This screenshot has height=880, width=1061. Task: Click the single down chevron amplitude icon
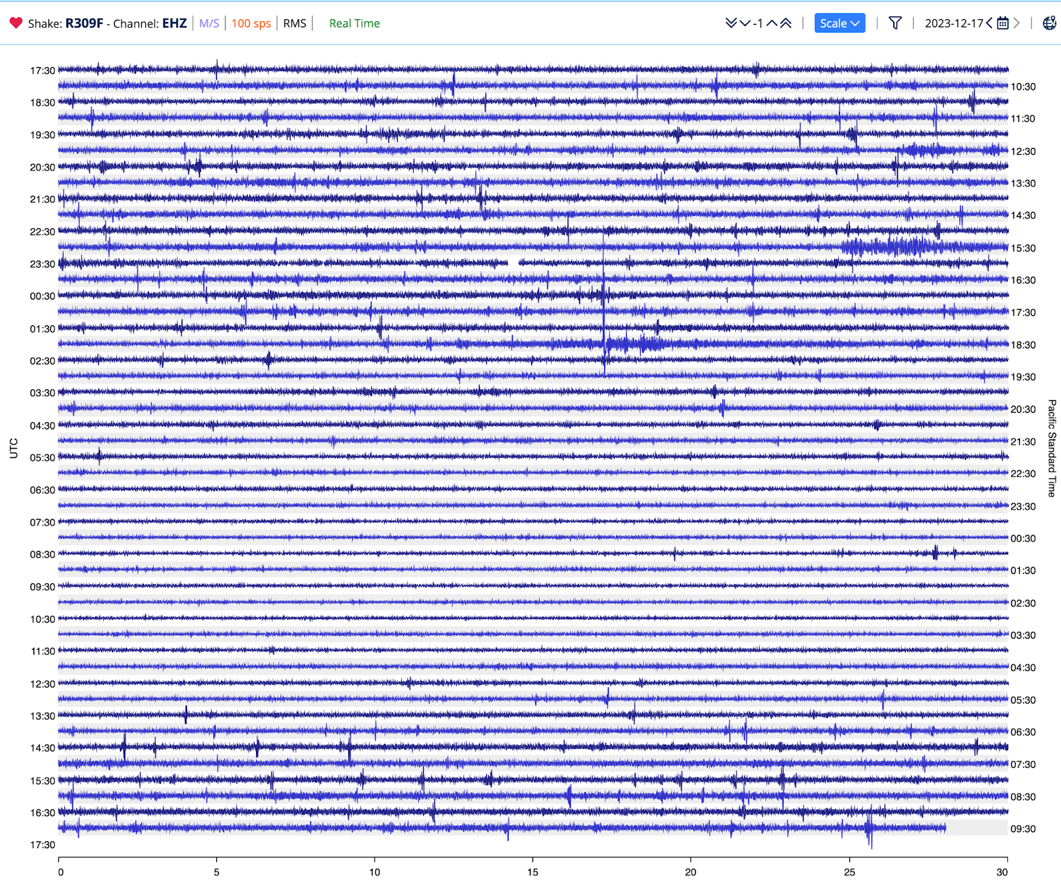pyautogui.click(x=745, y=23)
